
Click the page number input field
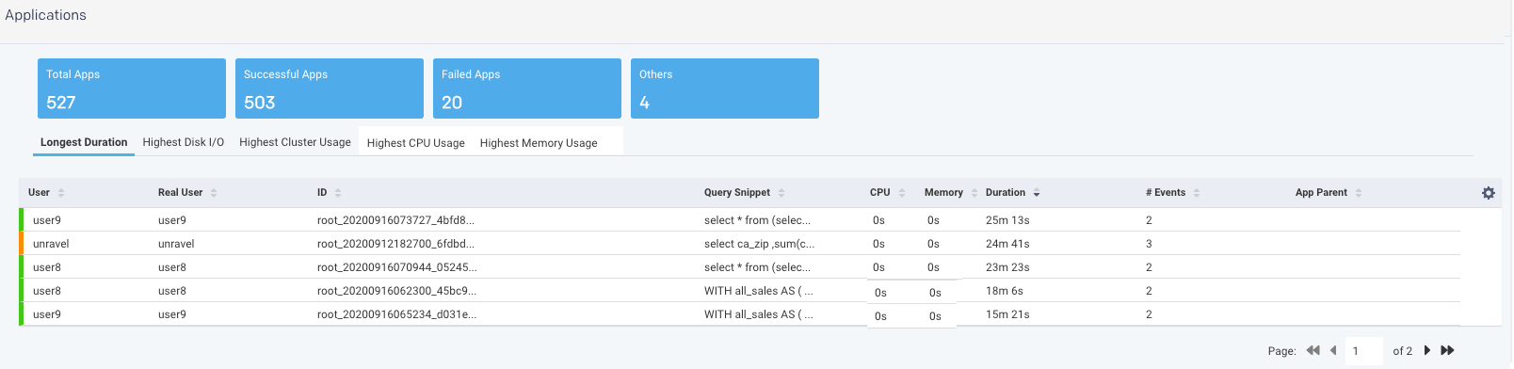(1364, 350)
